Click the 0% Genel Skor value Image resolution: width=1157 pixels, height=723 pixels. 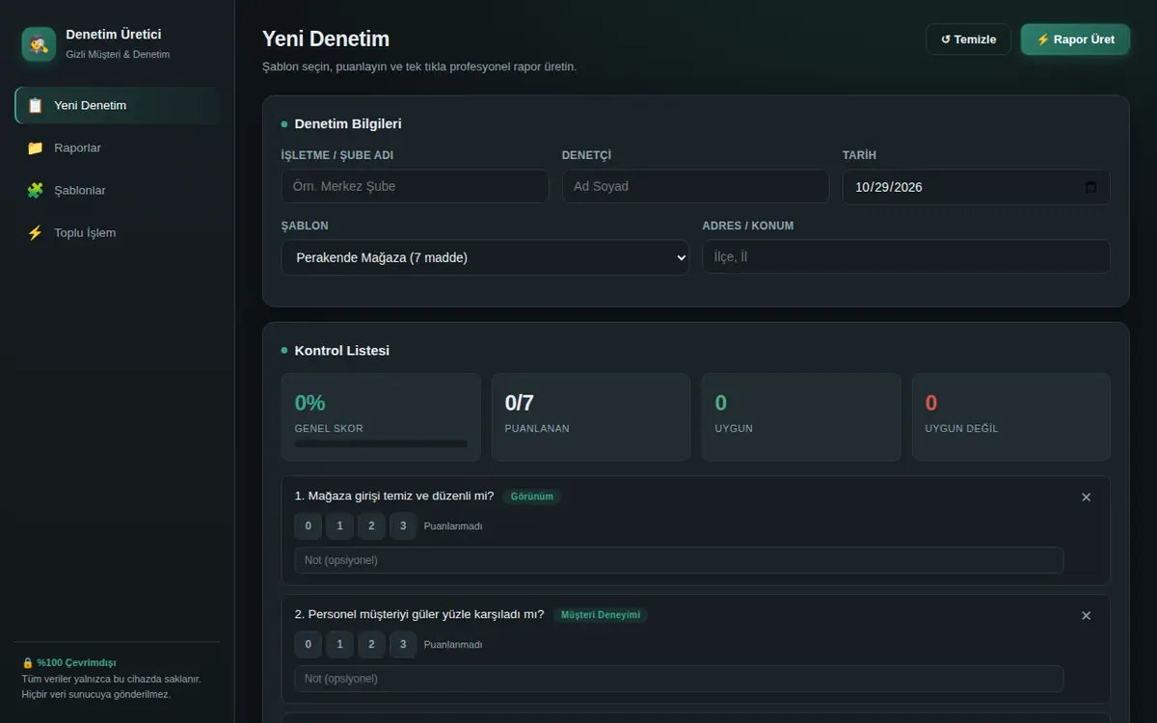pos(309,403)
